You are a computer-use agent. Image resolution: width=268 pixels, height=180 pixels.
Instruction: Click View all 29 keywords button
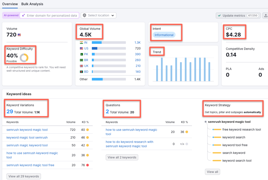(24, 176)
